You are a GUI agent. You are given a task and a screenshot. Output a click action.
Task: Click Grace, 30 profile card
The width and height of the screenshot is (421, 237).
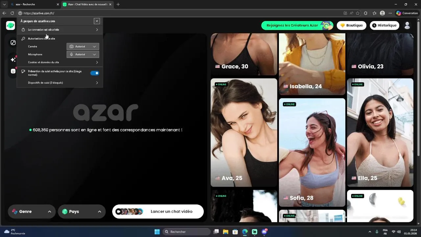coord(244,54)
